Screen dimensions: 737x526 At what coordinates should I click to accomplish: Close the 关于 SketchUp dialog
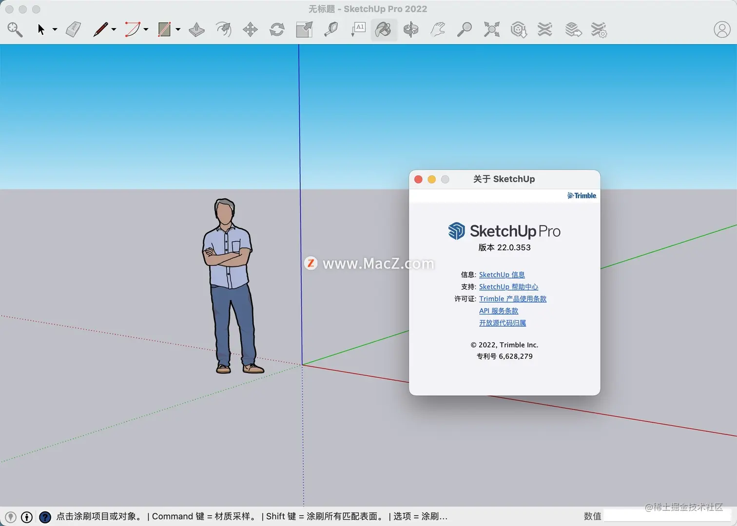[x=418, y=179]
